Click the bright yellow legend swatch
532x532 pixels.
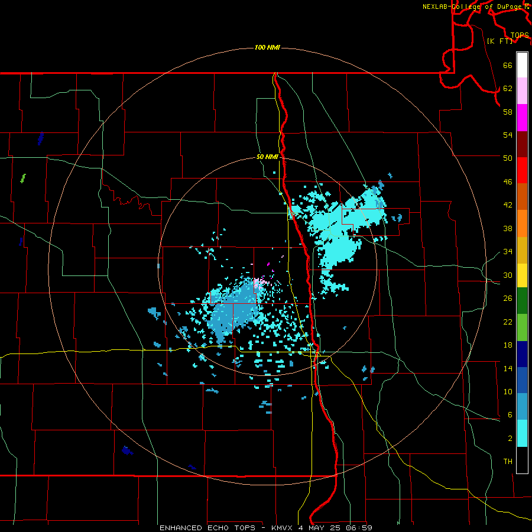click(522, 275)
